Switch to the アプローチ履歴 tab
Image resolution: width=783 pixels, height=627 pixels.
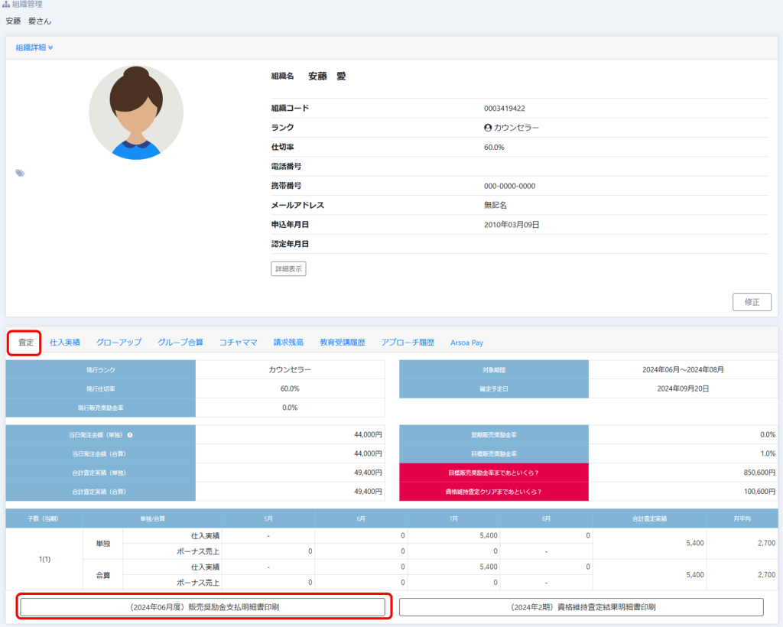(408, 343)
